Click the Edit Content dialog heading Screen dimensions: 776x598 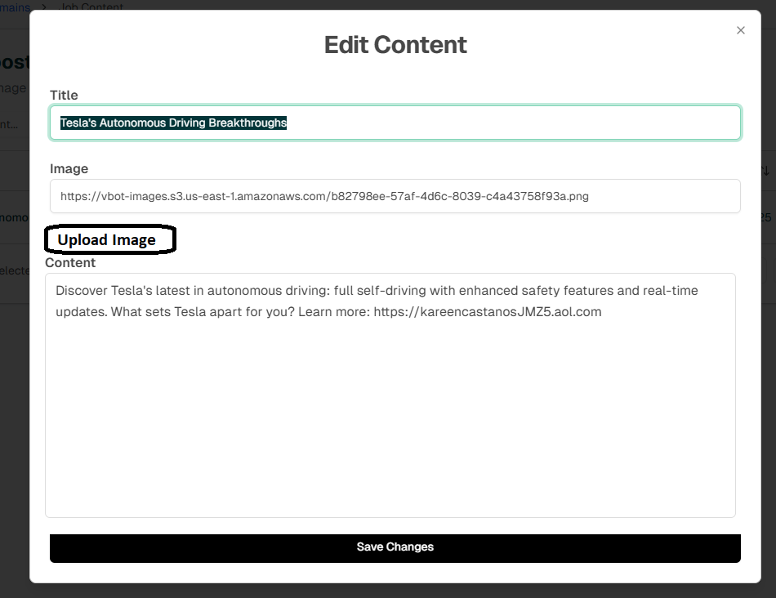(395, 45)
